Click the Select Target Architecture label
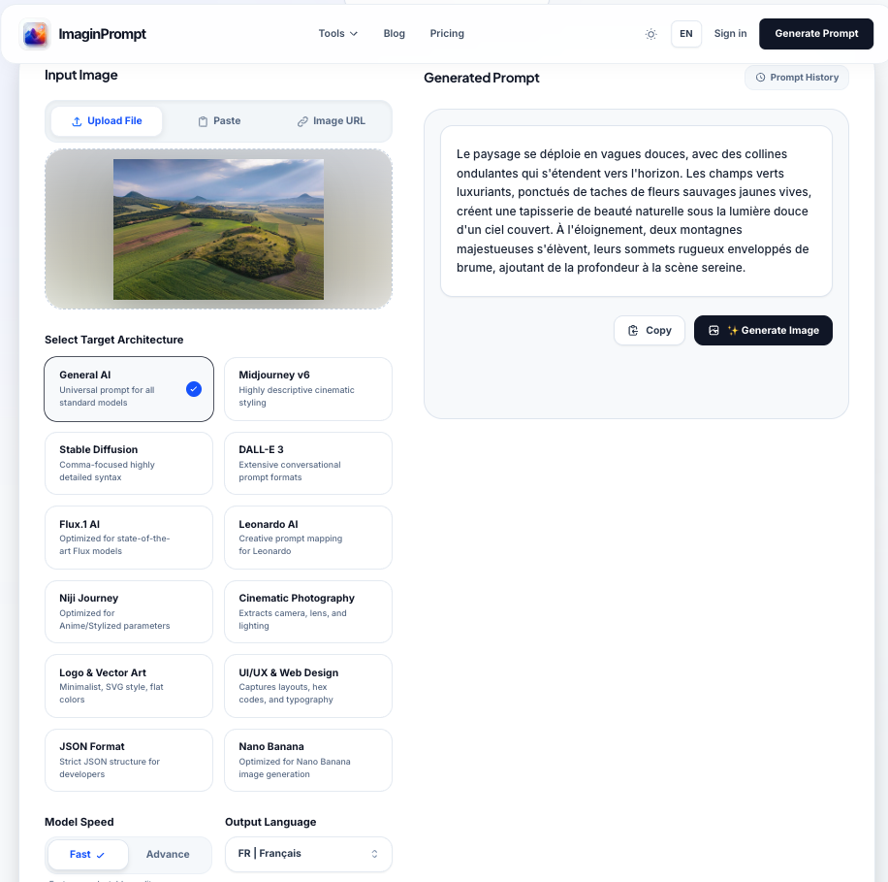The height and width of the screenshot is (882, 888). pos(113,340)
